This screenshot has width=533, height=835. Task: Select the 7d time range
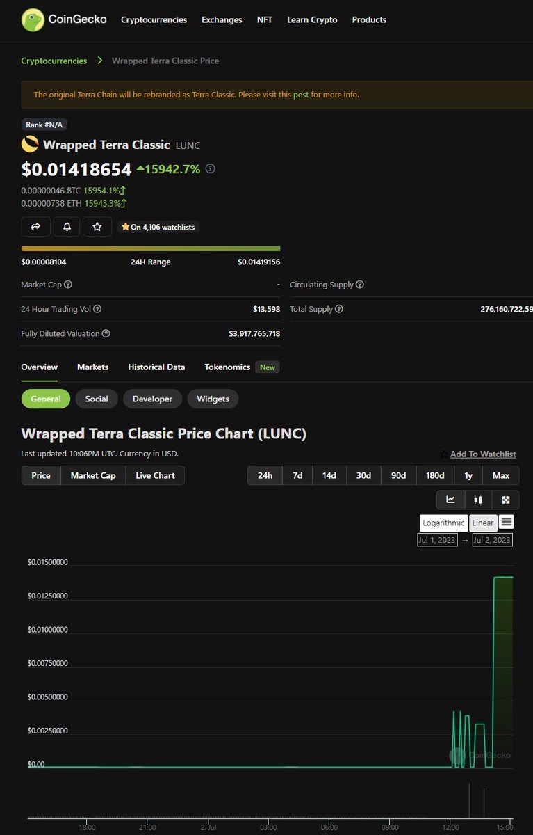[x=297, y=475]
